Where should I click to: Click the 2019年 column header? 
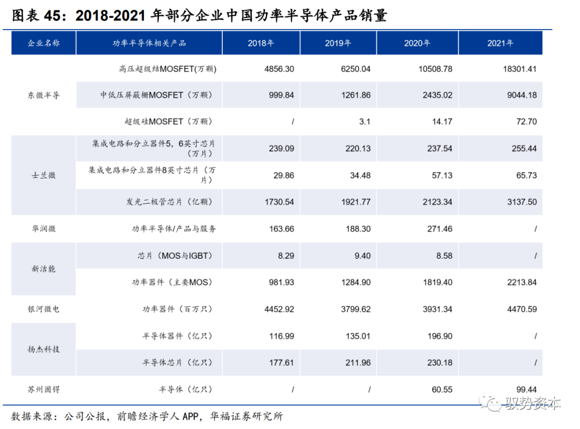(338, 43)
